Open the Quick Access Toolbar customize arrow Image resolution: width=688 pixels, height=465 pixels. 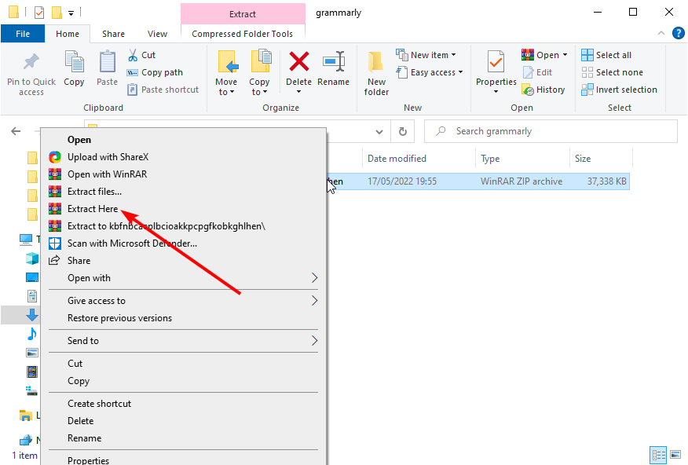coord(71,13)
